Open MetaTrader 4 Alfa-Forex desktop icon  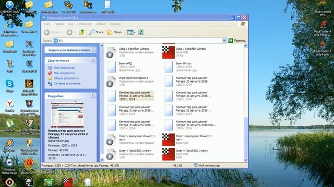point(323,29)
